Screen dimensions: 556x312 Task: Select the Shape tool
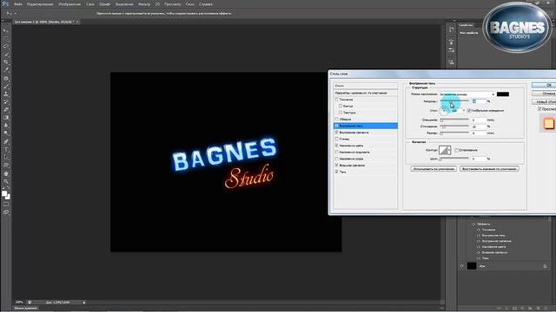6,165
